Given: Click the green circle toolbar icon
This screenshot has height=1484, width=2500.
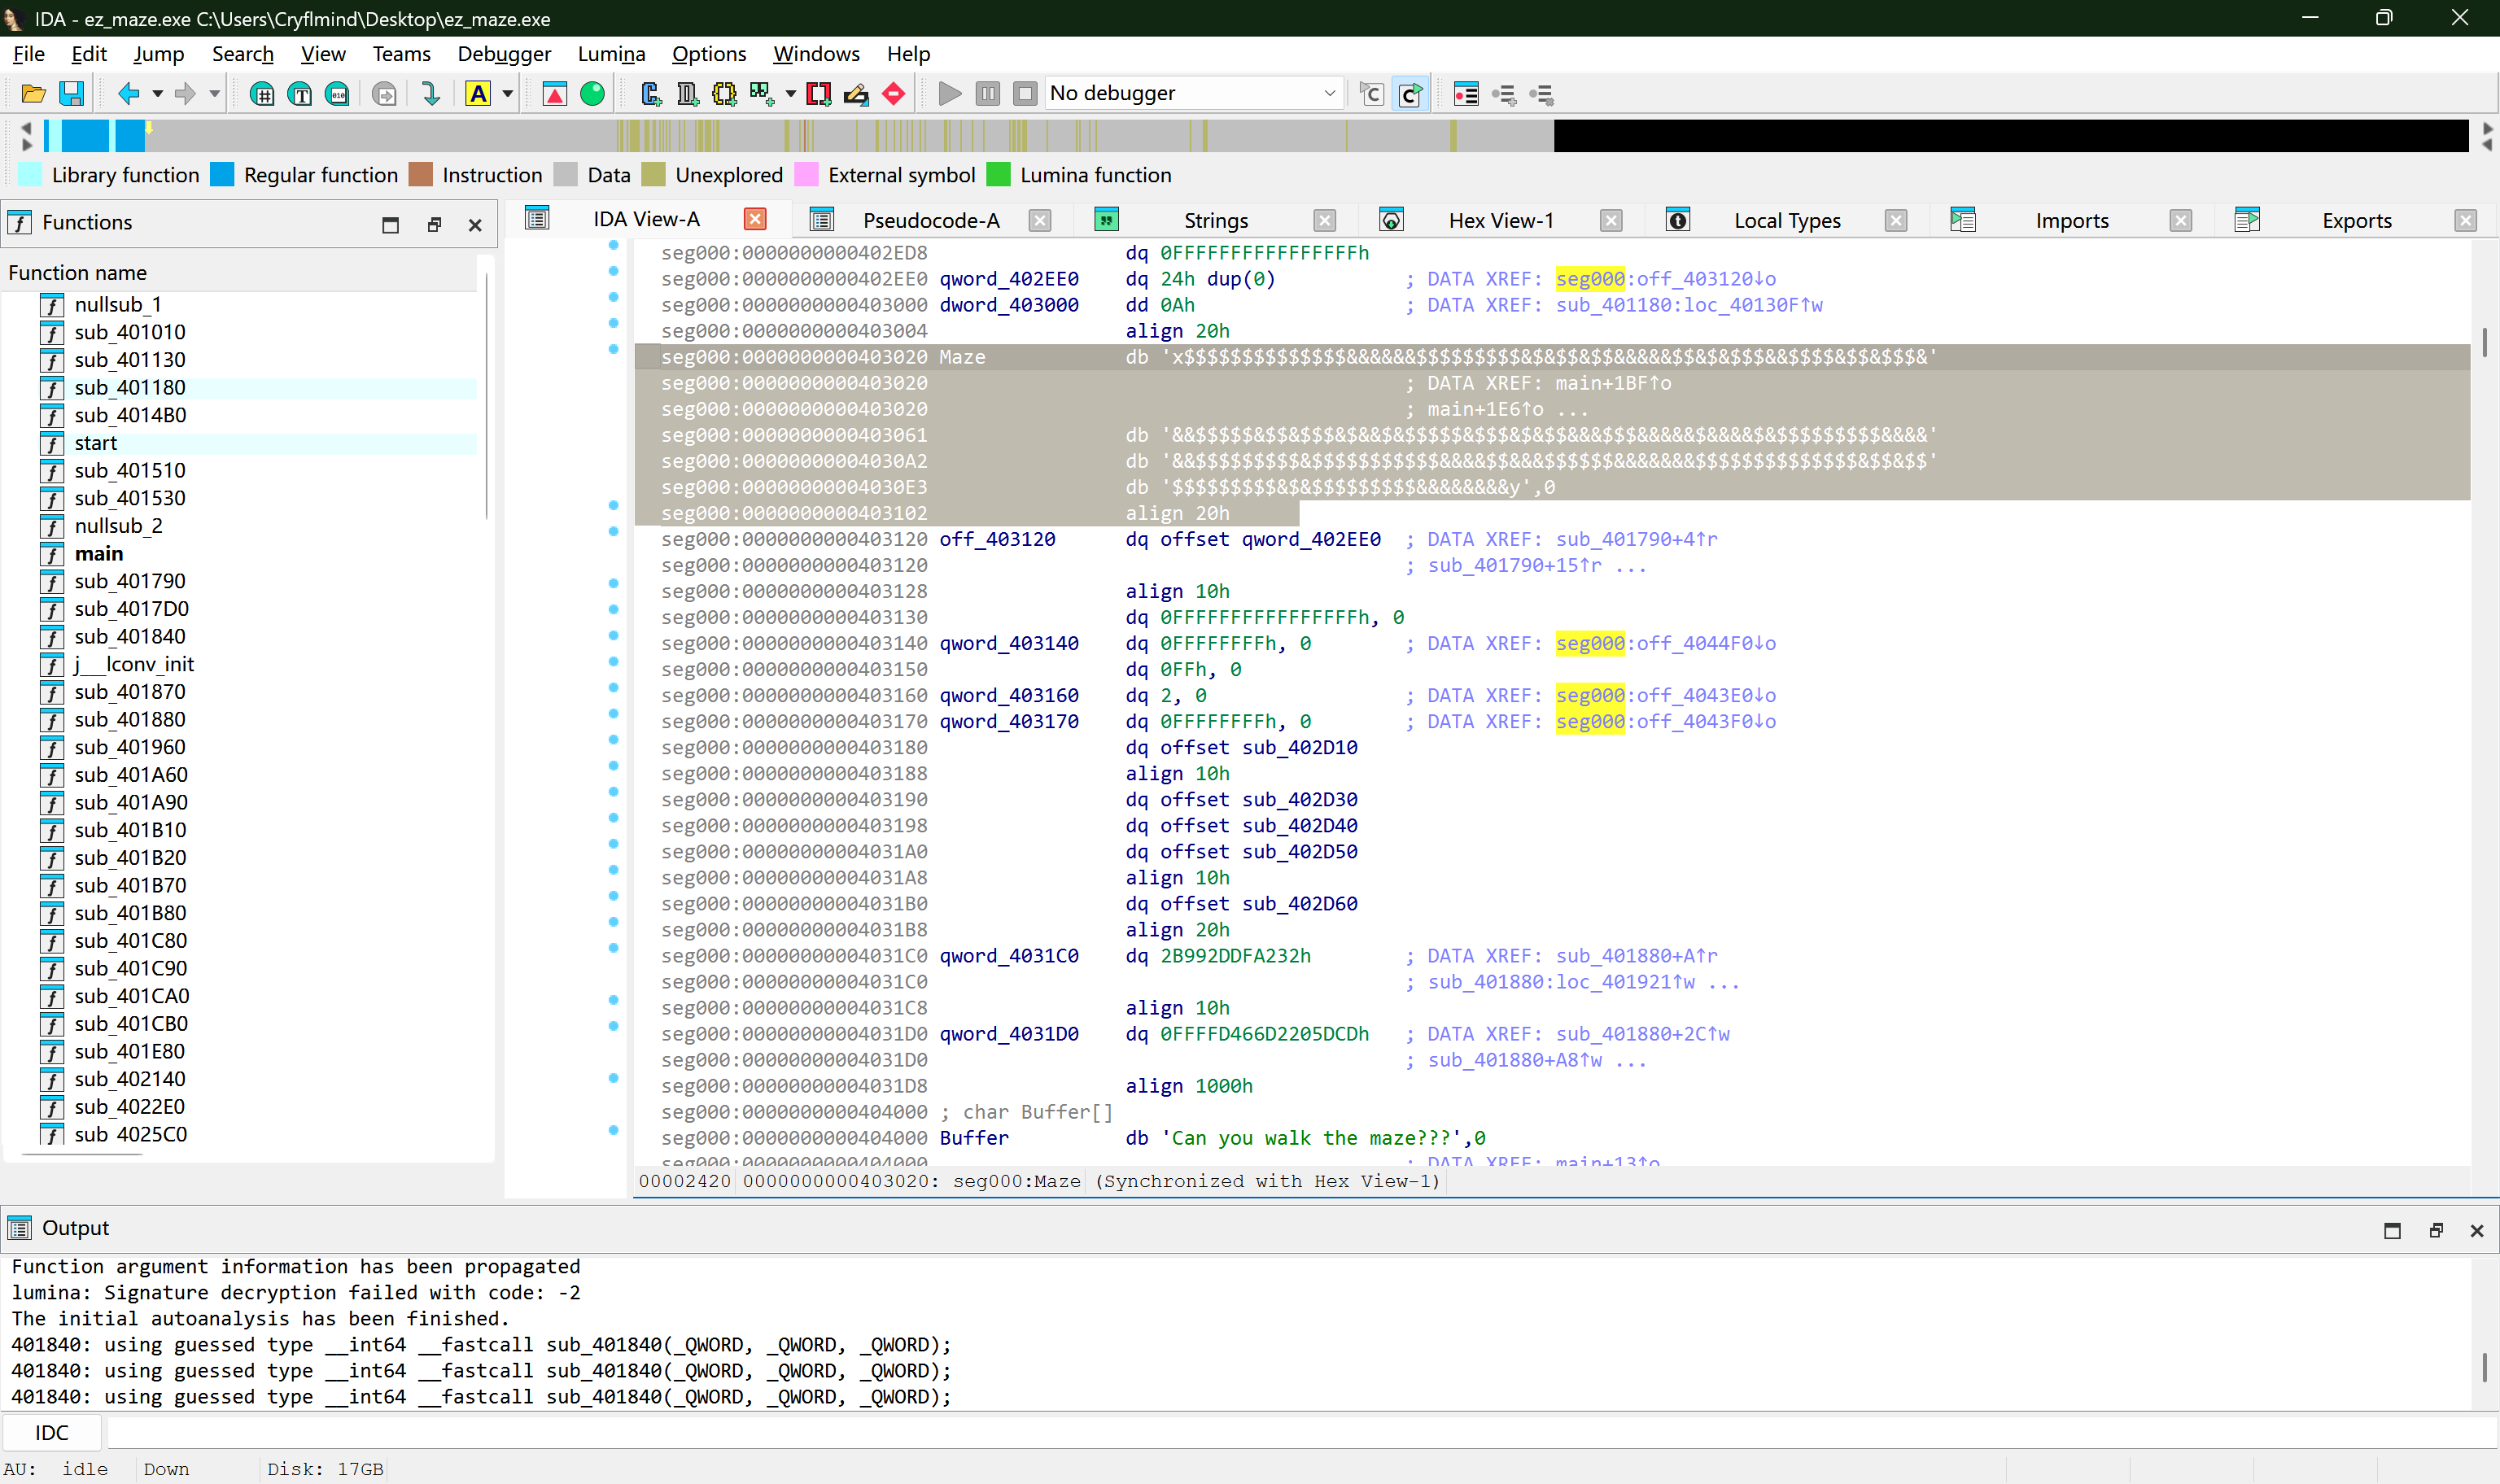Looking at the screenshot, I should pyautogui.click(x=592, y=94).
